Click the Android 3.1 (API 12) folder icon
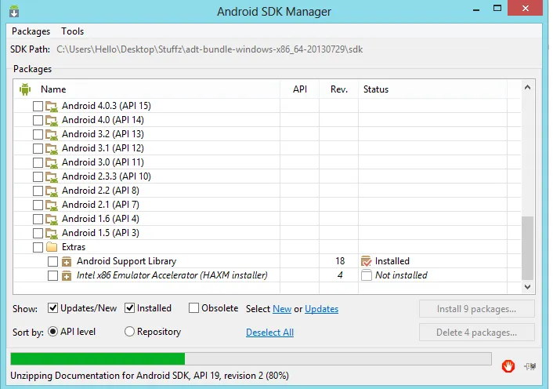553x389 pixels. coord(52,148)
